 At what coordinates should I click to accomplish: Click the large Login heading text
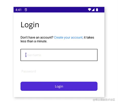(30, 25)
